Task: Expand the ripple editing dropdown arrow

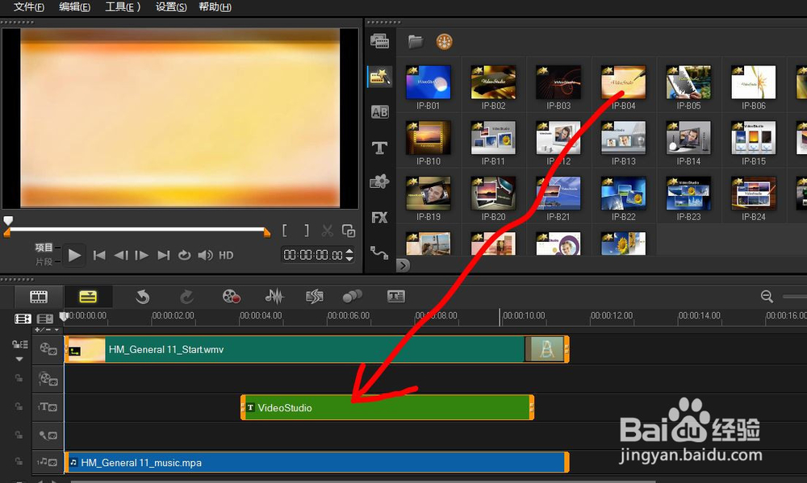Action: [x=19, y=359]
